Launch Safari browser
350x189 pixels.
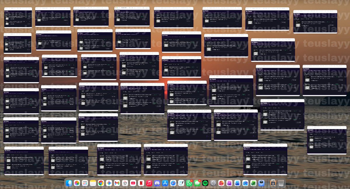[x=173, y=183]
